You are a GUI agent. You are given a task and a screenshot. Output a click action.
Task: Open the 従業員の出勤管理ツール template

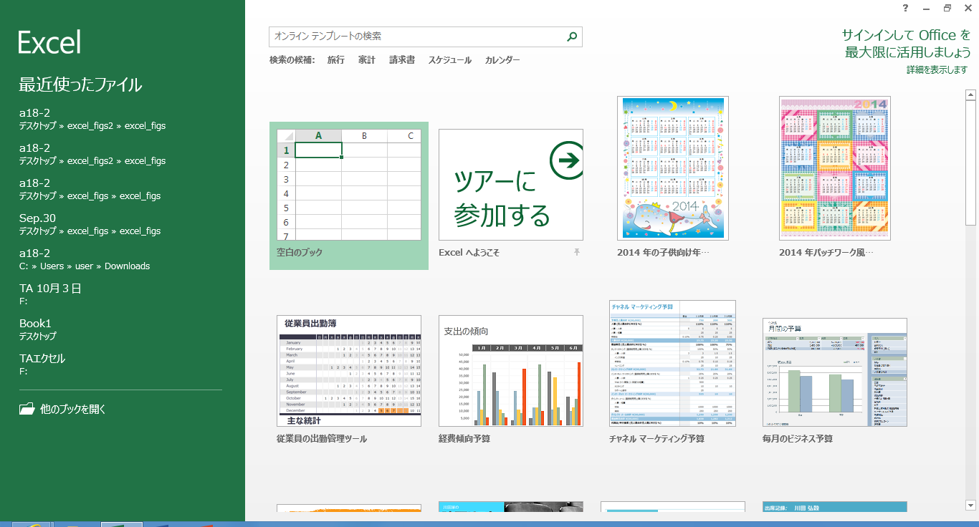349,371
